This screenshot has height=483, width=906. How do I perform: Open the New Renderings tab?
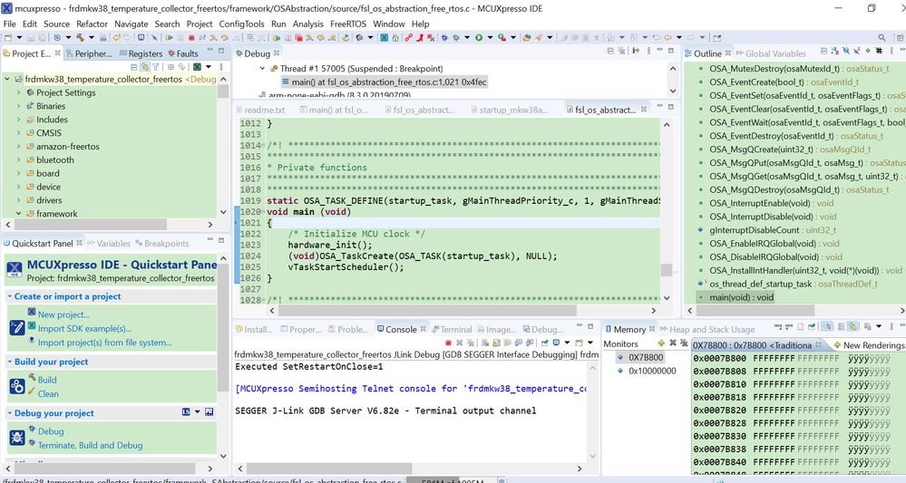[869, 345]
